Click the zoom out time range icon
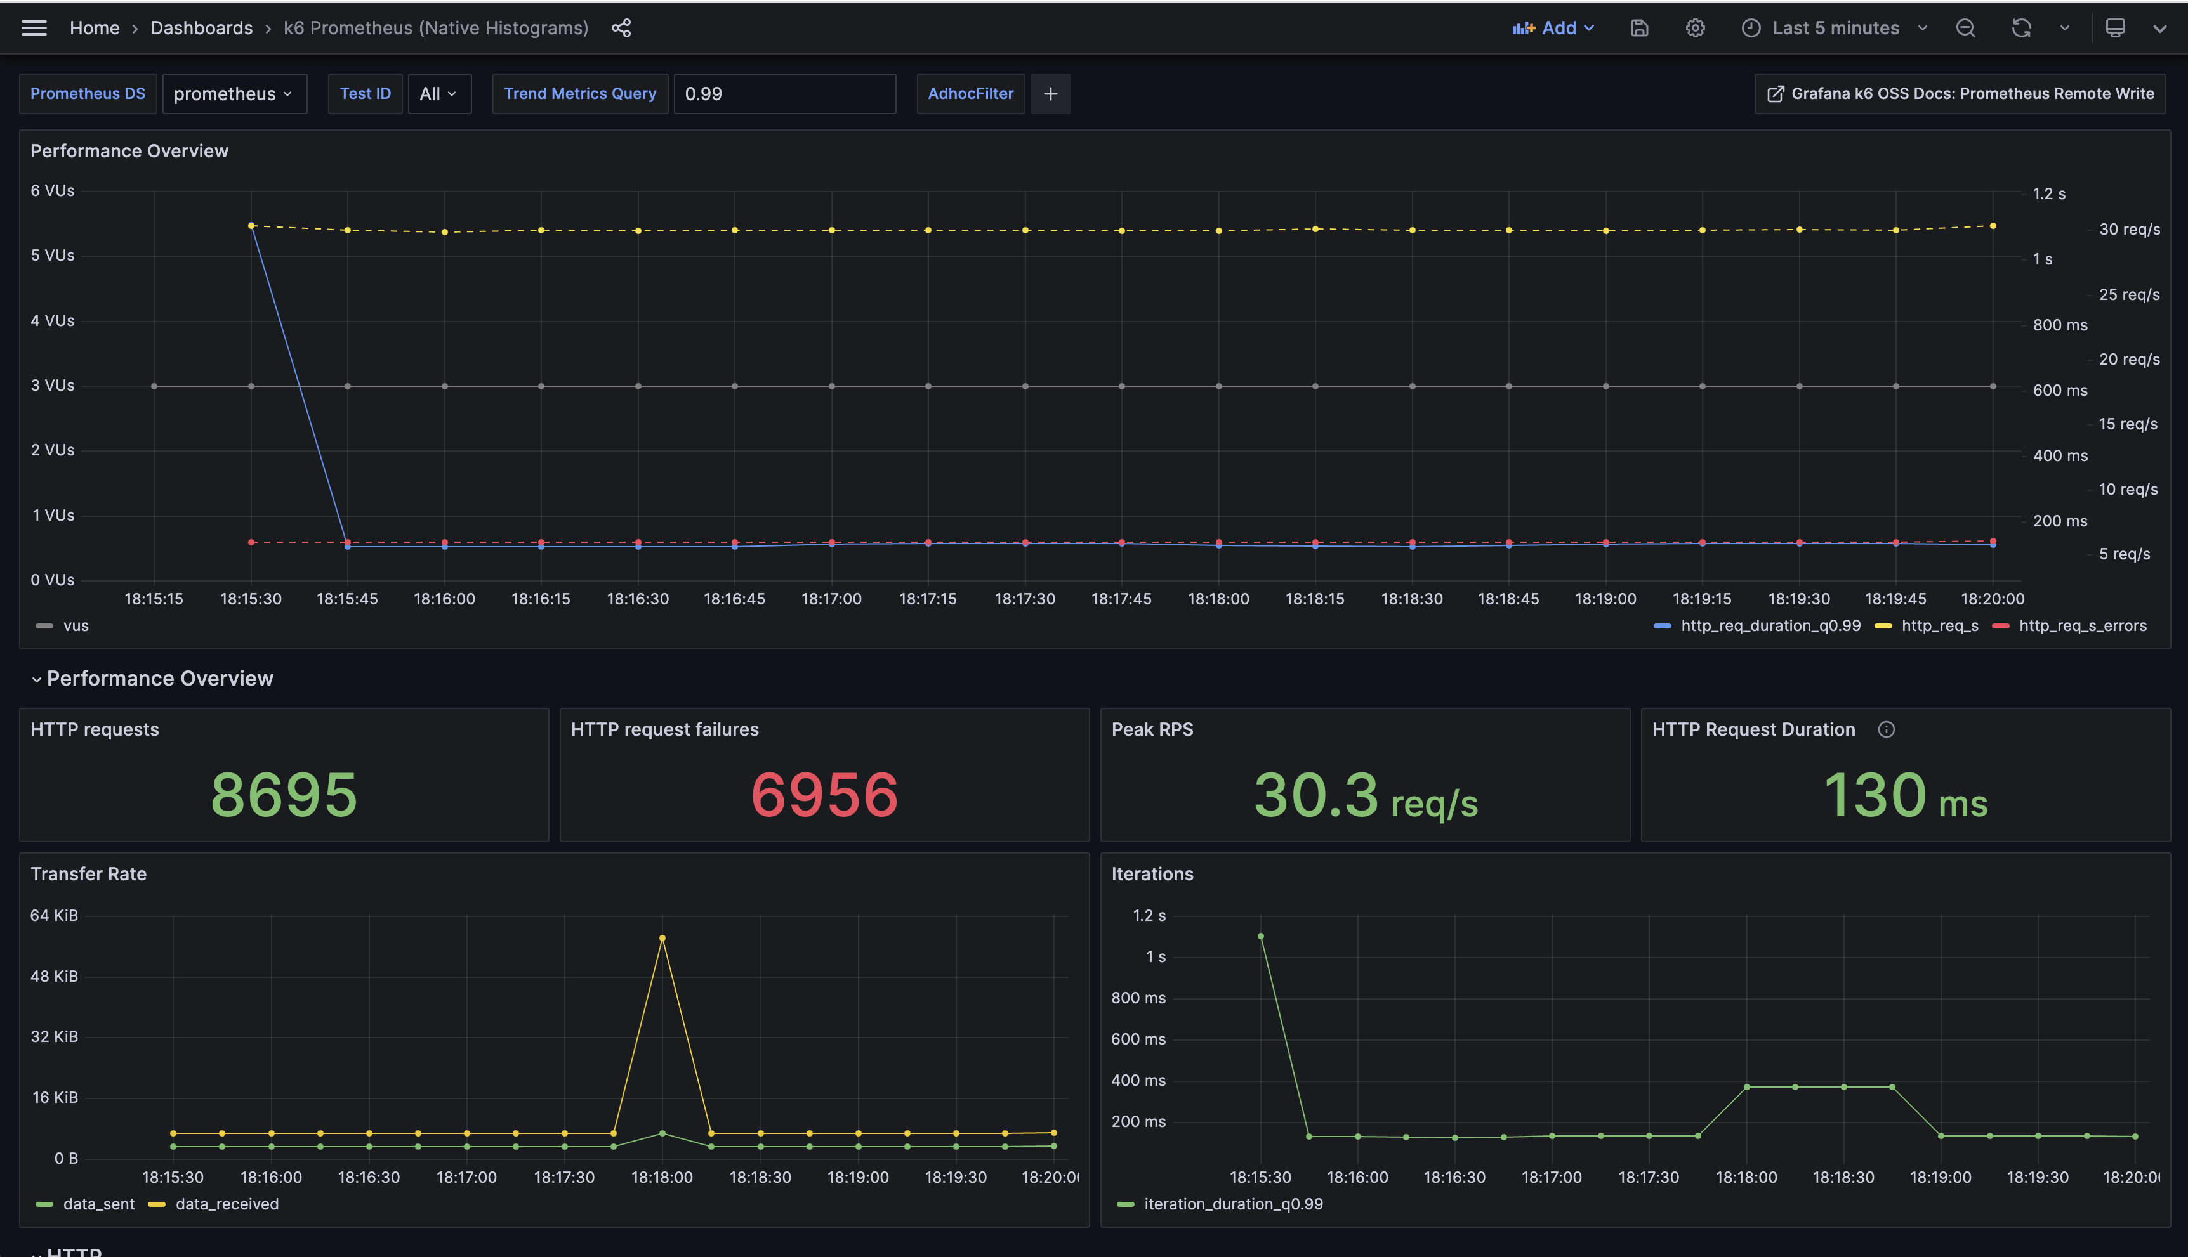The height and width of the screenshot is (1257, 2188). point(1965,28)
